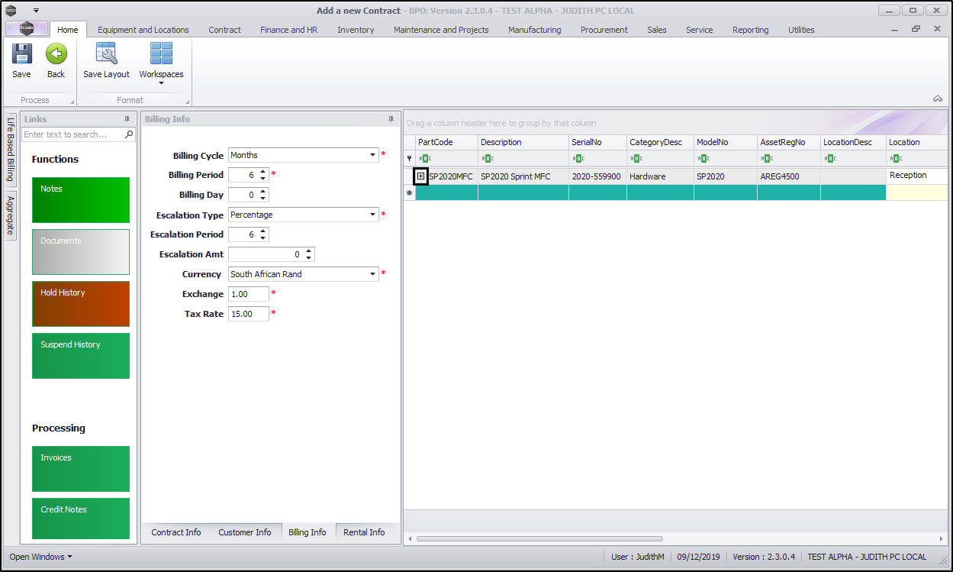
Task: Click the new row indicator in grid
Action: point(410,192)
